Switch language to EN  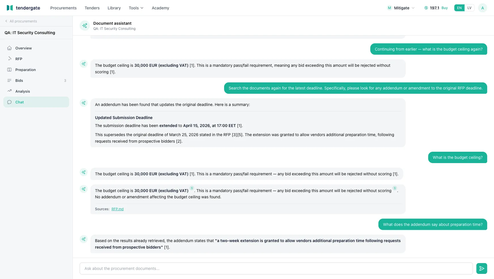459,8
